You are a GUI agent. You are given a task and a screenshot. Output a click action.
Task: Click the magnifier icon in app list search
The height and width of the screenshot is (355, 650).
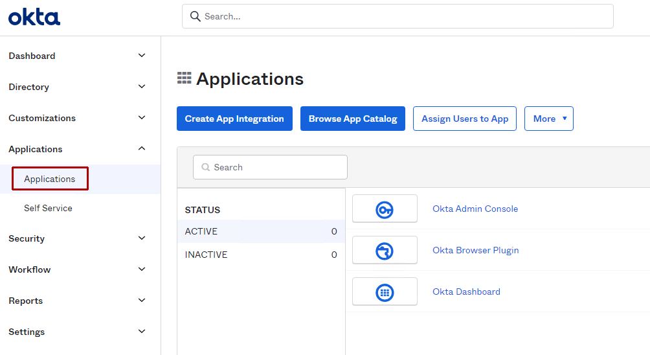point(206,167)
